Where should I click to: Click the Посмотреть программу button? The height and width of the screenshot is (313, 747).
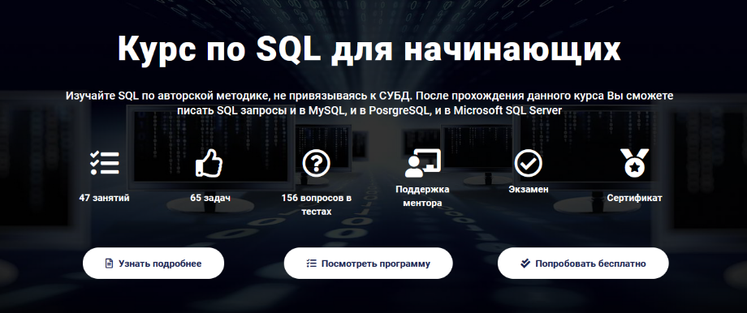[x=369, y=263]
